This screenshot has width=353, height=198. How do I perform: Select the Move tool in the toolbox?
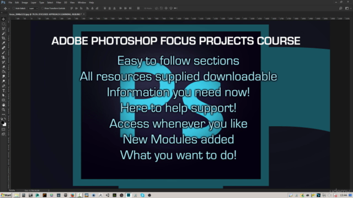[x=3, y=19]
